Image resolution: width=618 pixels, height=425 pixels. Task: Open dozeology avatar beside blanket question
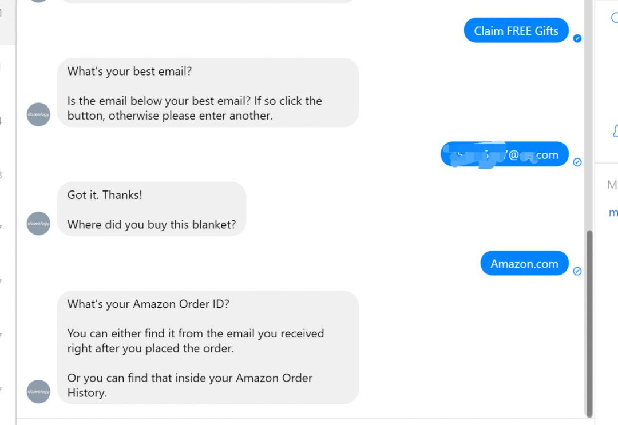(38, 223)
